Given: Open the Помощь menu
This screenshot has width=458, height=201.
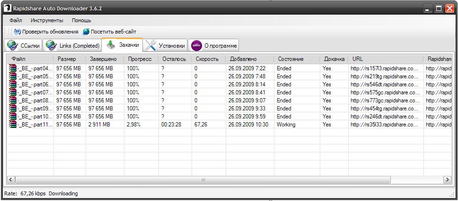Looking at the screenshot, I should 81,21.
